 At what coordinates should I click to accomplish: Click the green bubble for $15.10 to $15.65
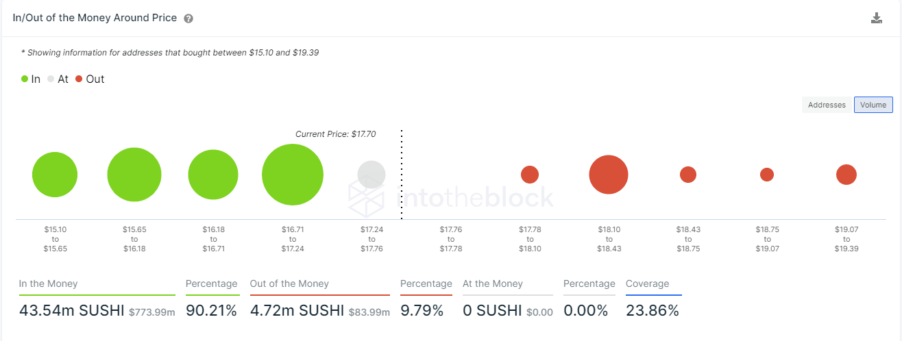[x=55, y=175]
